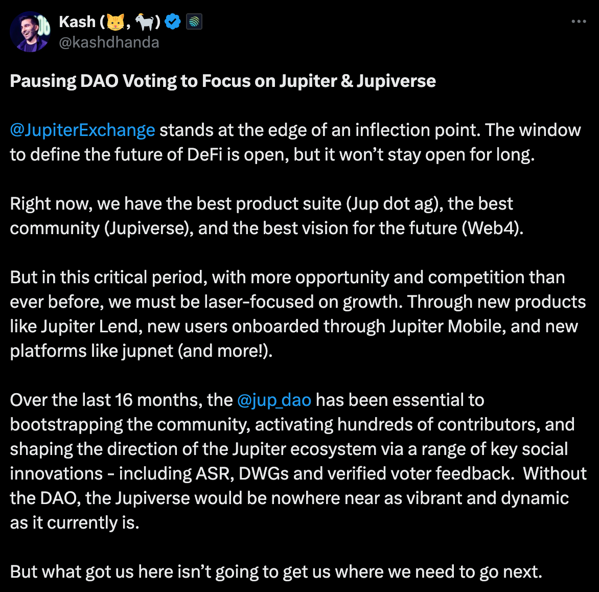The width and height of the screenshot is (599, 592).
Task: Click the blue verified checkmark badge
Action: click(x=173, y=22)
